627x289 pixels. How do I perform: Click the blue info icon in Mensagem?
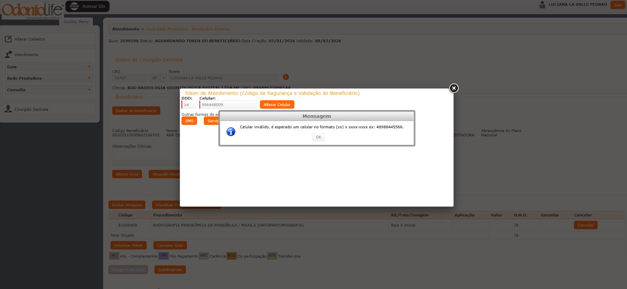[x=231, y=132]
